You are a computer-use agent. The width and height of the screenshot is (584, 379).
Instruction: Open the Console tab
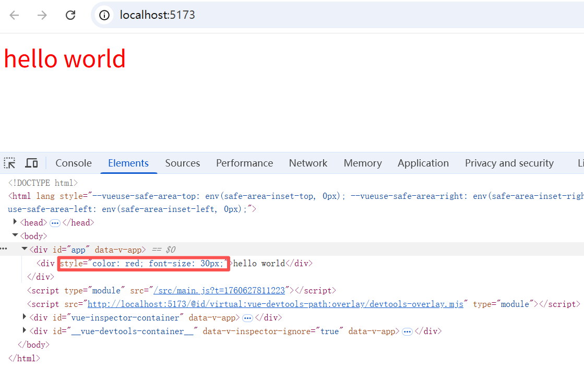tap(74, 163)
